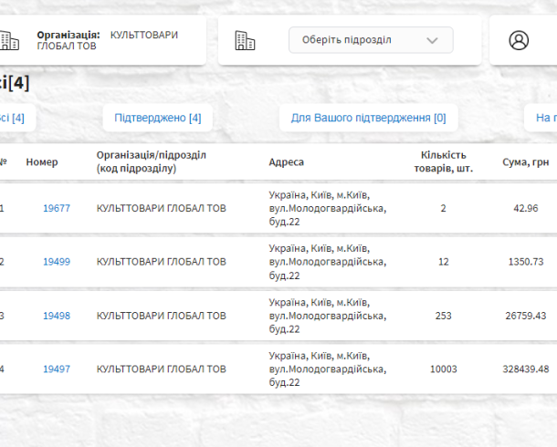The image size is (557, 447).
Task: Open order number 19498
Action: tap(57, 316)
